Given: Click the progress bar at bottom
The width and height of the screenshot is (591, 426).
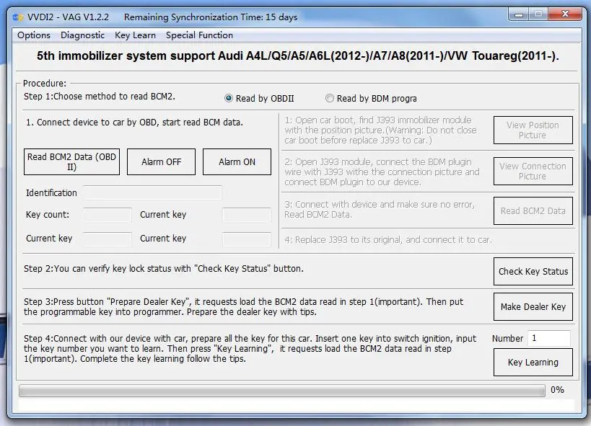Looking at the screenshot, I should (282, 391).
